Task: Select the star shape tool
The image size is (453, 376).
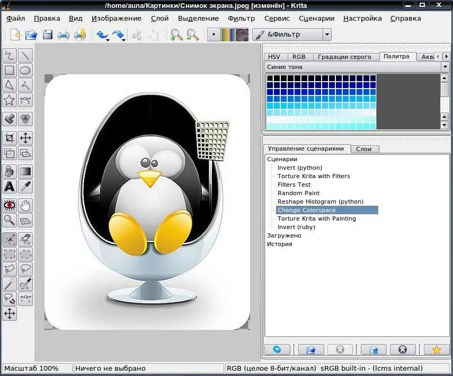Action: click(10, 100)
